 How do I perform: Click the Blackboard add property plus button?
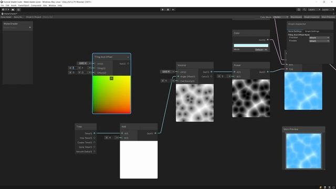pos(30,27)
